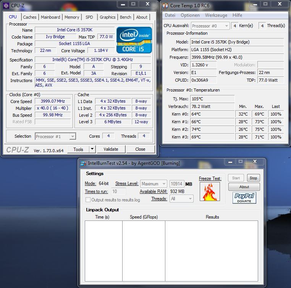Switch to the Mainboard tab
The width and height of the screenshot is (291, 288).
tap(50, 17)
